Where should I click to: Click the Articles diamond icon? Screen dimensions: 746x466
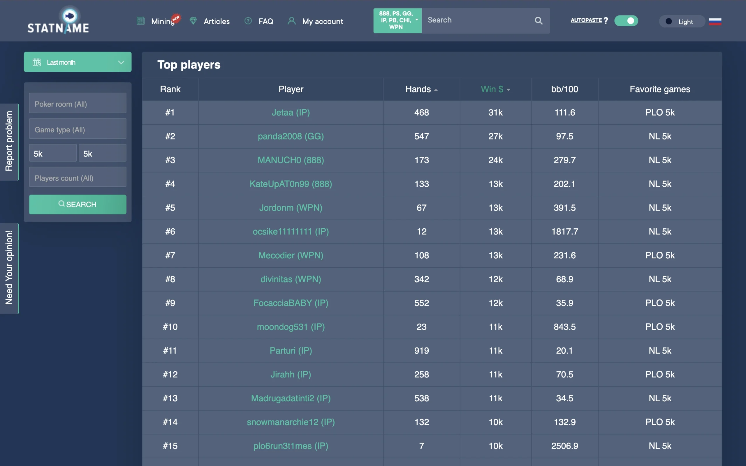(x=193, y=21)
